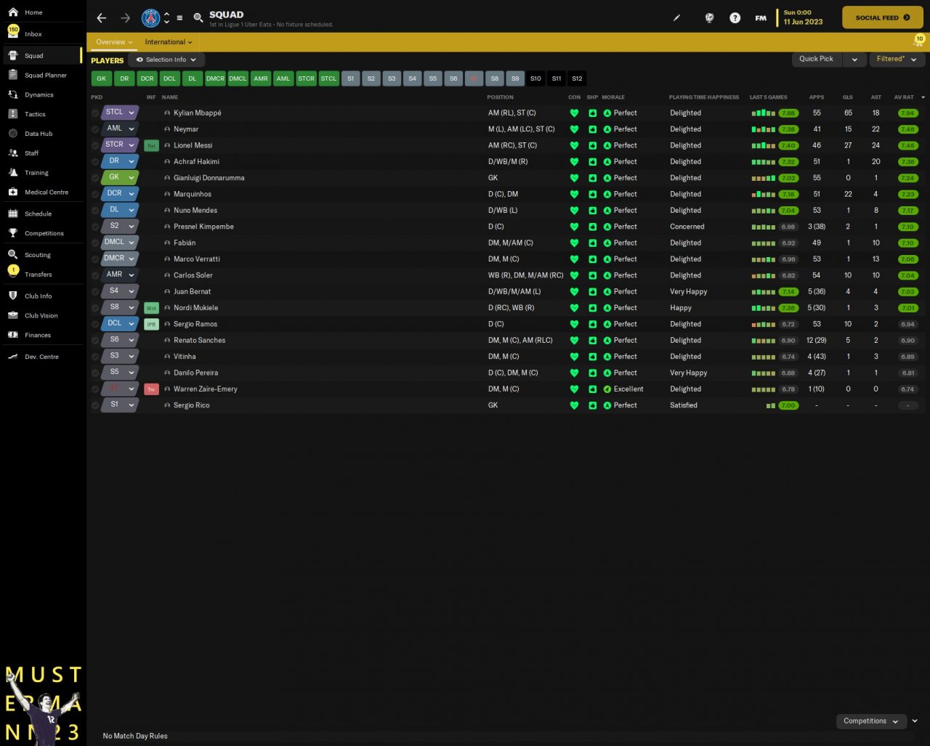Viewport: 930px width, 746px height.
Task: Open the search magnifier in header
Action: coord(198,18)
